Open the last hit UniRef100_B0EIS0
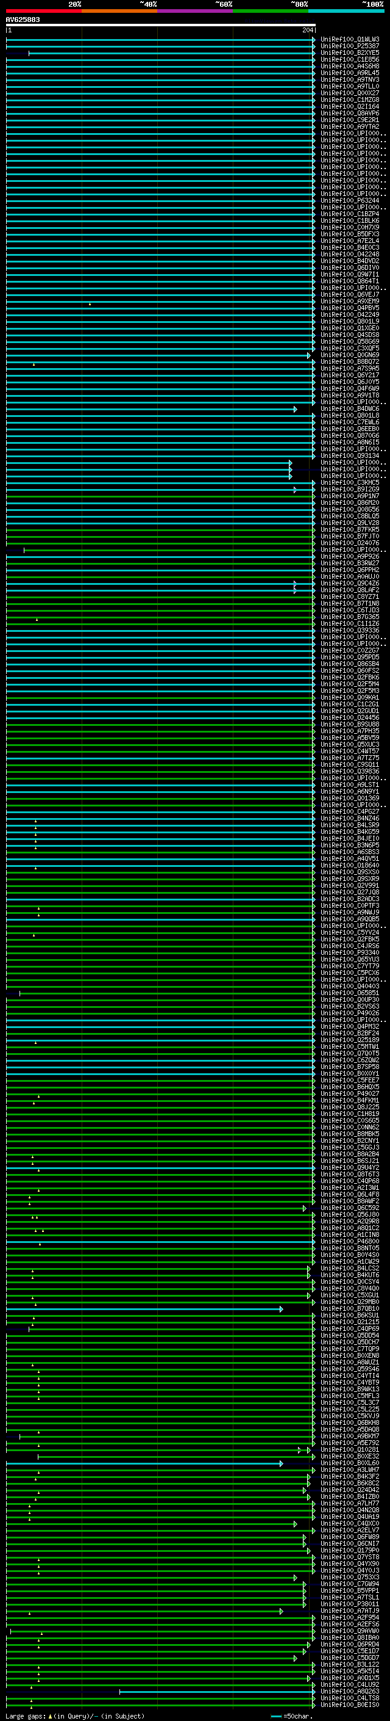This screenshot has height=1721, width=390. pyautogui.click(x=349, y=1705)
